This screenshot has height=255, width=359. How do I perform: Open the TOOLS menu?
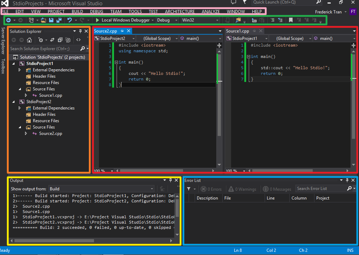135,11
